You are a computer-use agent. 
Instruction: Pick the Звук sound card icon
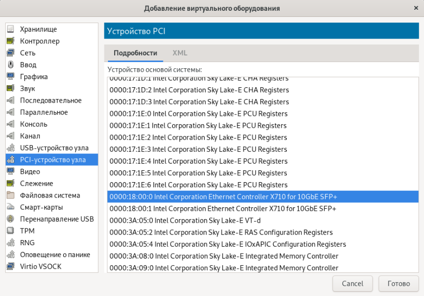(x=10, y=88)
